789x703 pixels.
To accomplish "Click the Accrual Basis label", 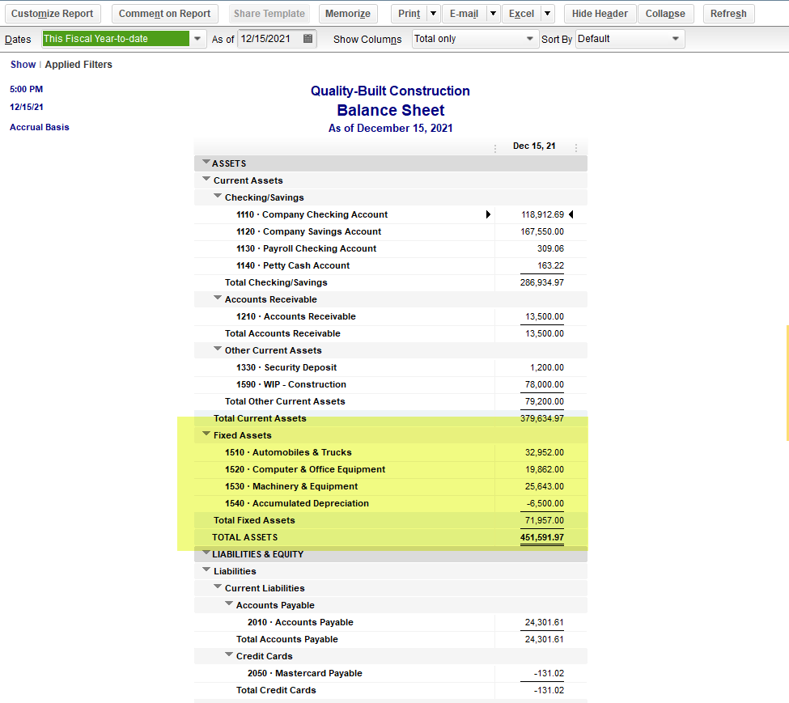I will (x=40, y=127).
